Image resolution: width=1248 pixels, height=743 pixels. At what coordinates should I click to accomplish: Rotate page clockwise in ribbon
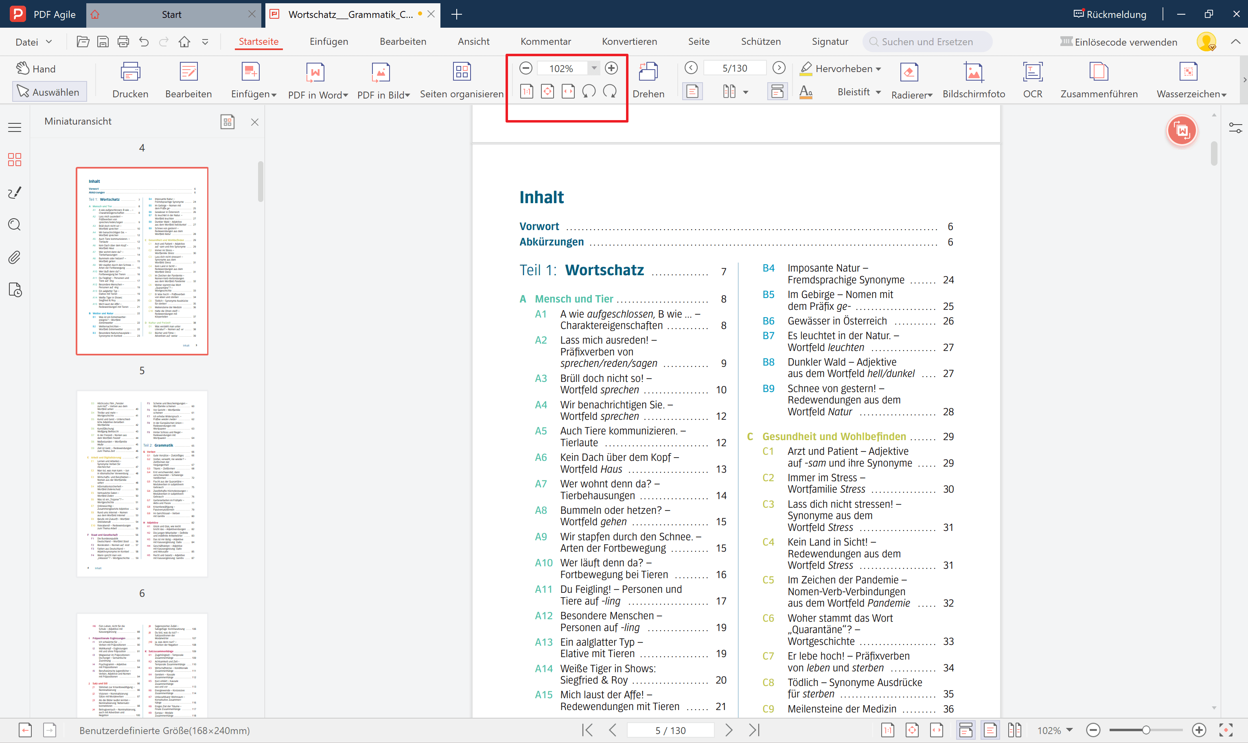click(610, 92)
